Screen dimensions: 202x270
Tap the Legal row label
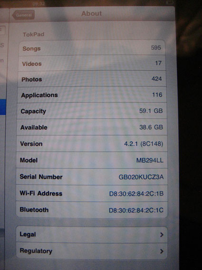28,234
